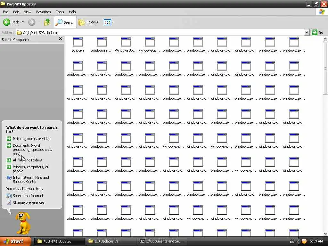Click the title bar folder icon
The image size is (328, 246).
(x=3, y=4)
